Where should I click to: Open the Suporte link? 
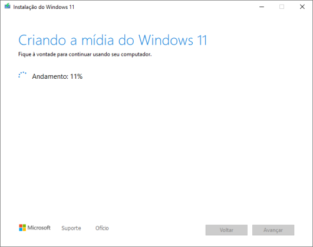[x=71, y=228]
